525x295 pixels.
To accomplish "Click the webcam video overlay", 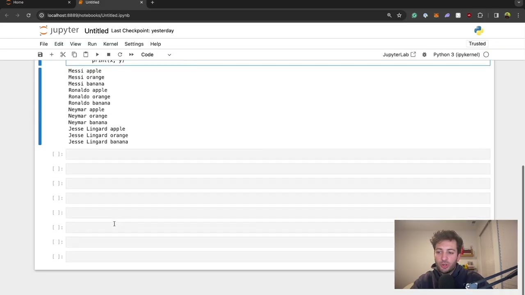I will pos(456,254).
